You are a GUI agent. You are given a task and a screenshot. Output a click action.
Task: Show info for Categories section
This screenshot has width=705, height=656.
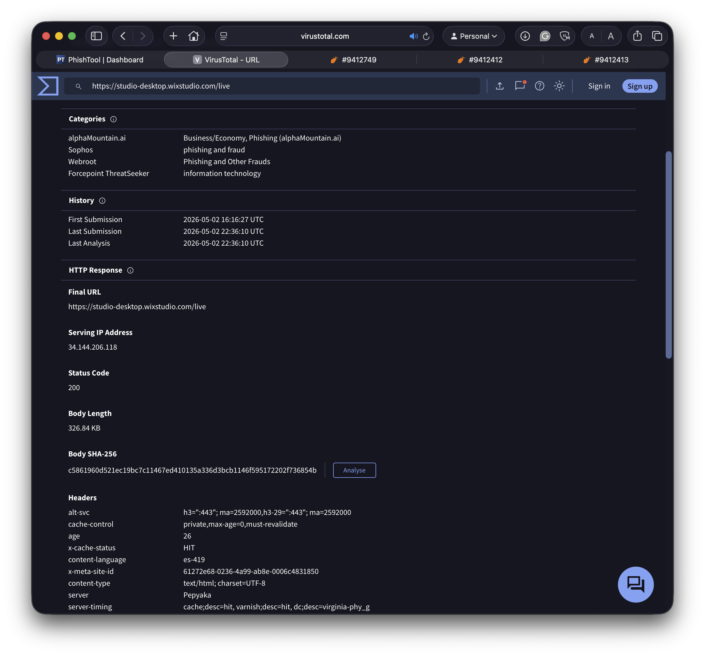point(113,119)
